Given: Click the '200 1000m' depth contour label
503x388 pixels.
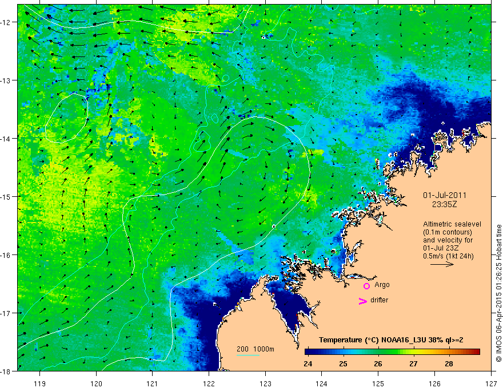Looking at the screenshot, I should tap(256, 349).
